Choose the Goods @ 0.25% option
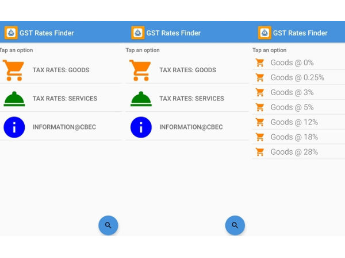 (x=297, y=77)
